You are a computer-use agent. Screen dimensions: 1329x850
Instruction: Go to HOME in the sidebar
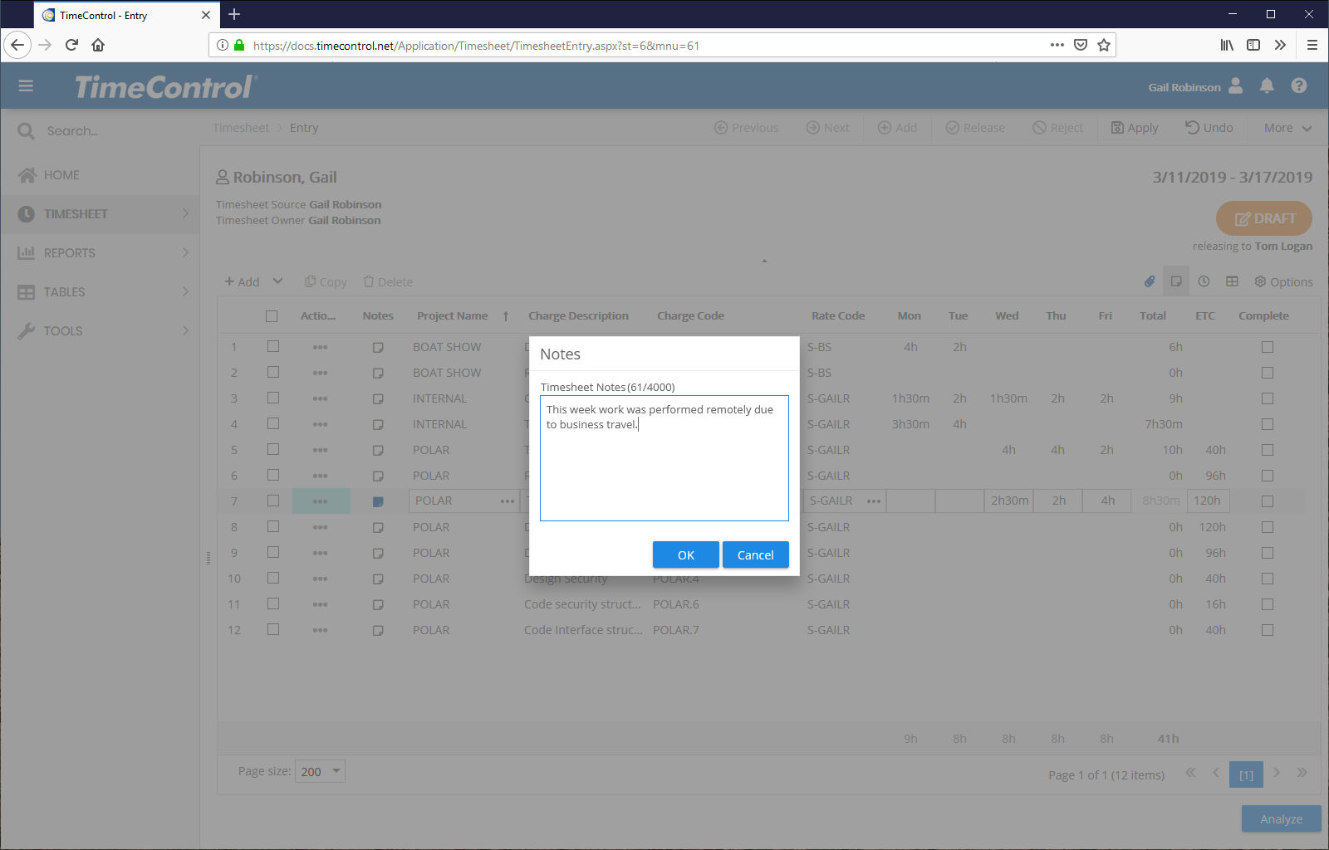pos(101,174)
